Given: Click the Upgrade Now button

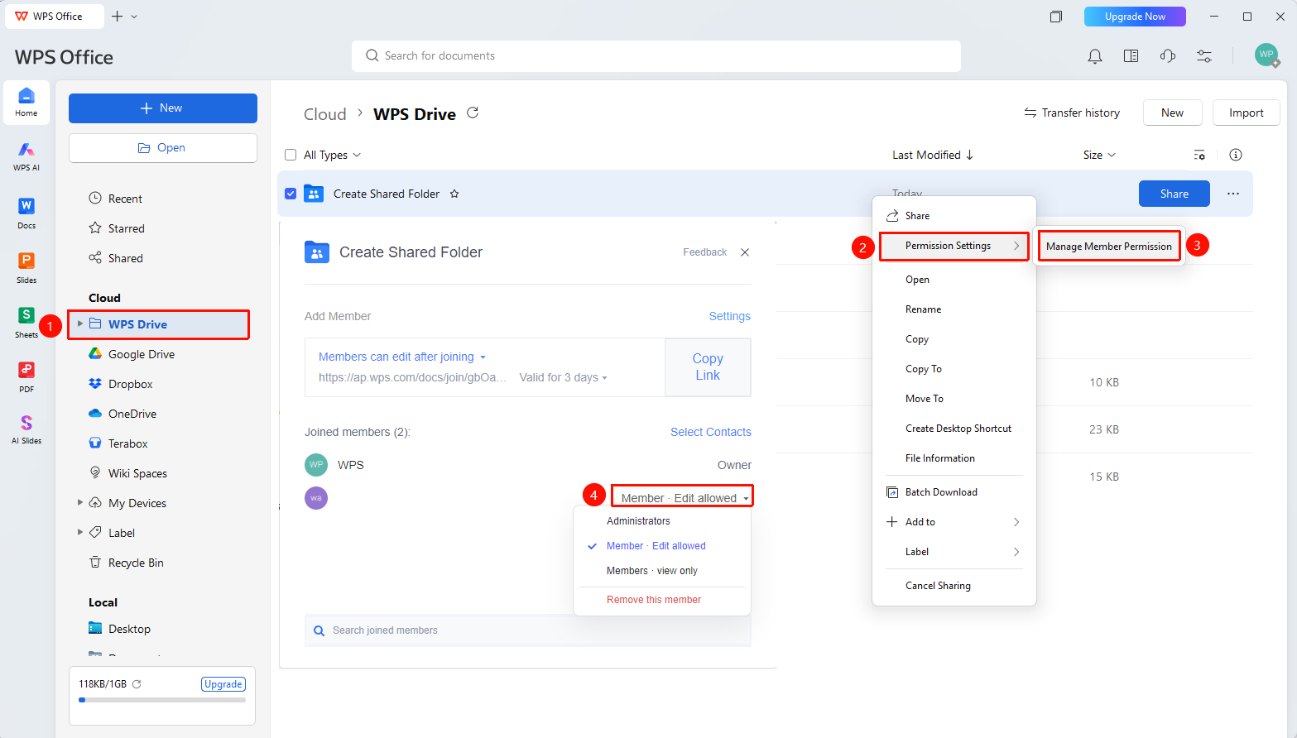Looking at the screenshot, I should coord(1135,17).
